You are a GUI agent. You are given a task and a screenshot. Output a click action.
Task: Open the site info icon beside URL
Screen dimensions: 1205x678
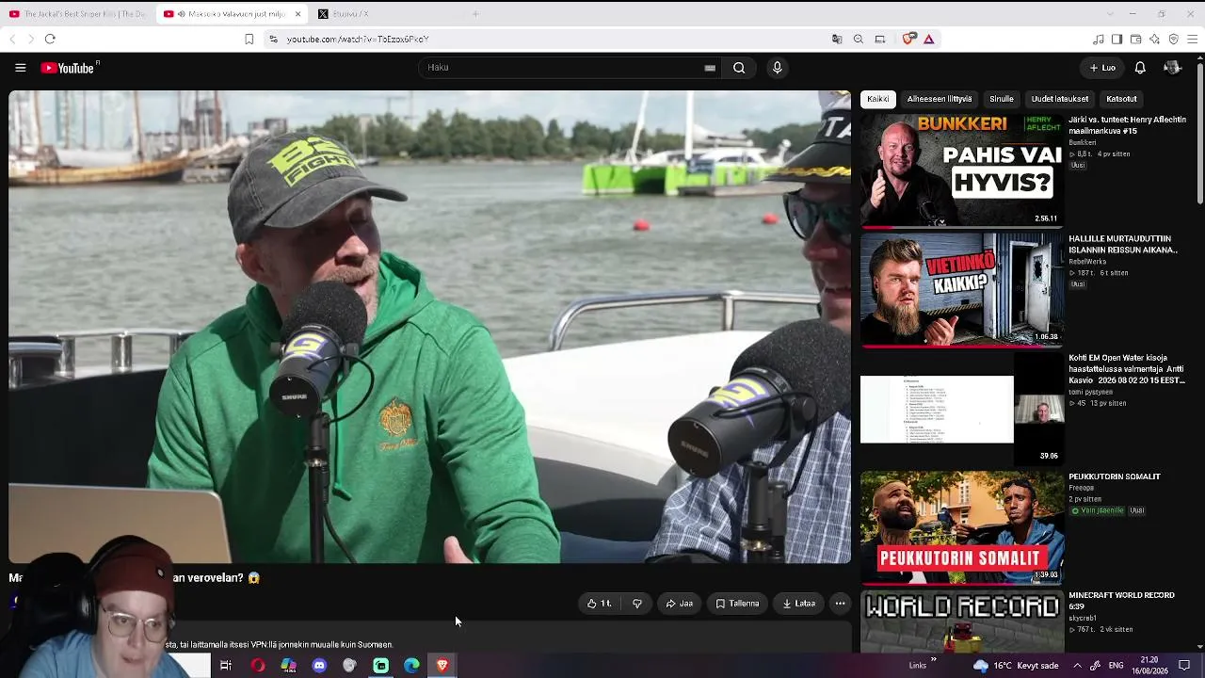273,39
